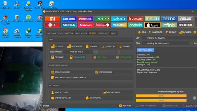
Task: Open T.POINT test point viewer
Action: pos(171,32)
